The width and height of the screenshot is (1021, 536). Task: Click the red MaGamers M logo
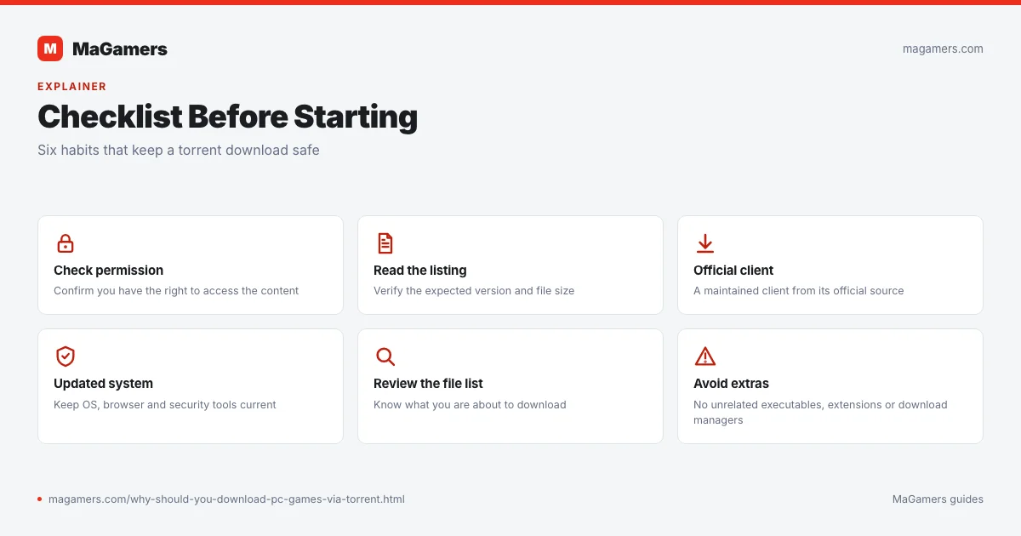(x=50, y=48)
